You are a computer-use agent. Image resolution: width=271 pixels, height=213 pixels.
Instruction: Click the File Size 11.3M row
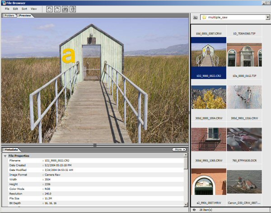coord(96,199)
